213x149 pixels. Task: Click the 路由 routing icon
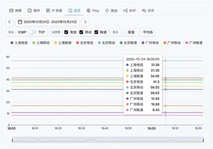pos(107,10)
